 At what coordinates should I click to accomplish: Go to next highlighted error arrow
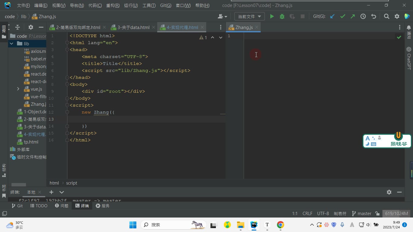(x=221, y=38)
